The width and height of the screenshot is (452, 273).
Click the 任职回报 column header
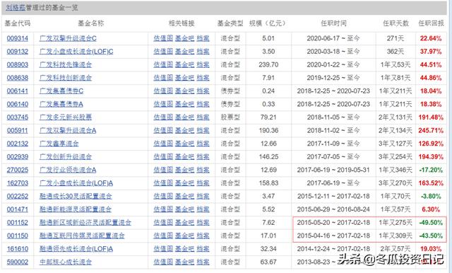point(432,23)
